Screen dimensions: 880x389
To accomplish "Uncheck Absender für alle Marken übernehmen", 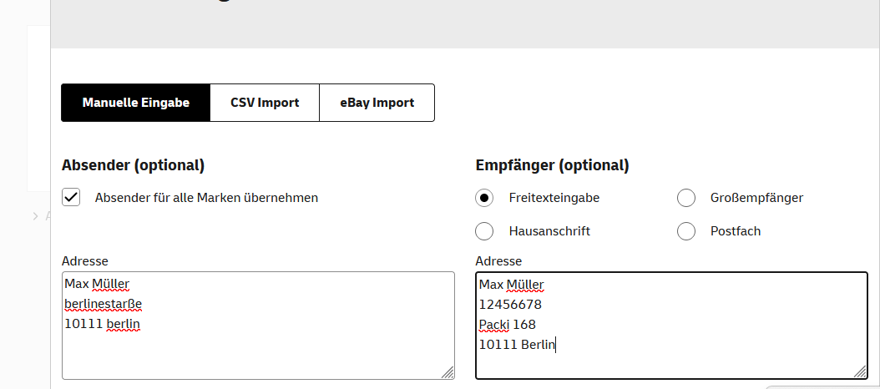I will [x=71, y=198].
